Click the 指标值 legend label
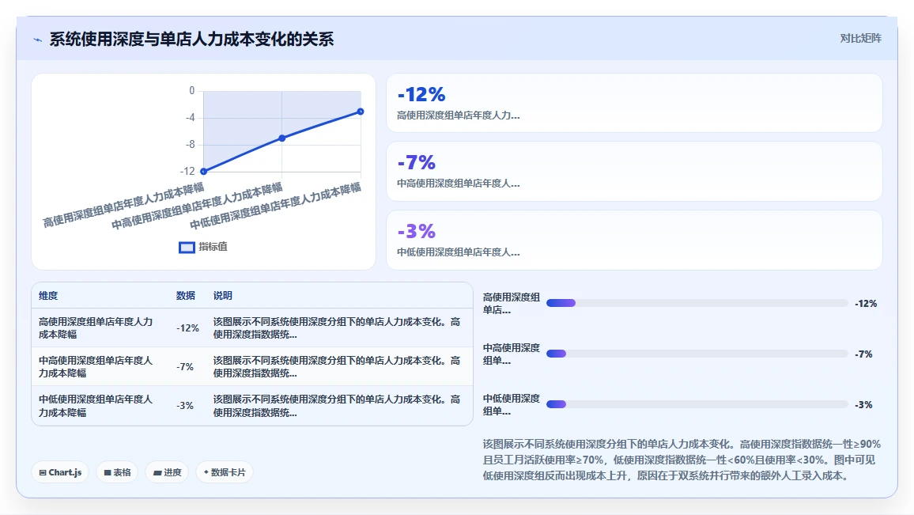Screen dimensions: 914x515 (213, 247)
